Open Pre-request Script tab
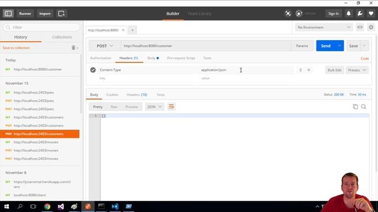The width and height of the screenshot is (378, 212). tap(181, 58)
